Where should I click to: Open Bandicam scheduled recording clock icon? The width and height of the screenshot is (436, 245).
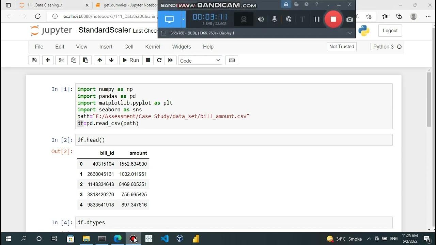coord(307,4)
